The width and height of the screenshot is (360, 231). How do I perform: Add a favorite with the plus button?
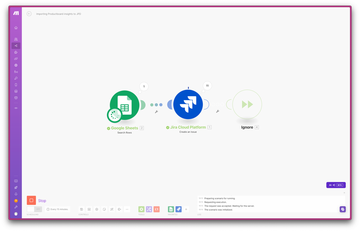coord(186,209)
